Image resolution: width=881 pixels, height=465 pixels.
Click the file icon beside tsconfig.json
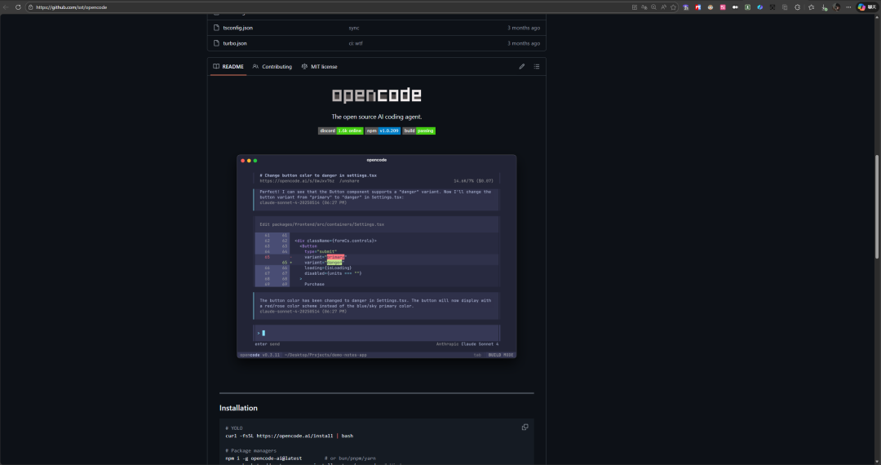coord(216,28)
